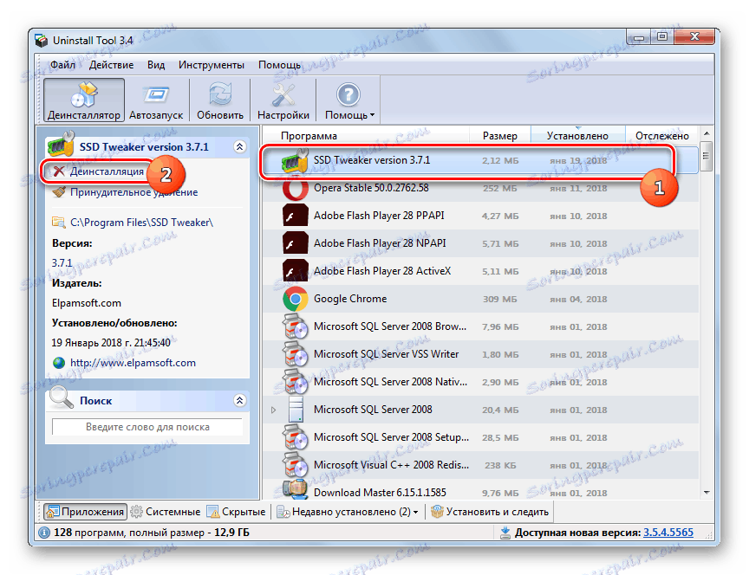This screenshot has width=749, height=575.
Task: Open the Деинсталлятор toolbar section
Action: [84, 100]
